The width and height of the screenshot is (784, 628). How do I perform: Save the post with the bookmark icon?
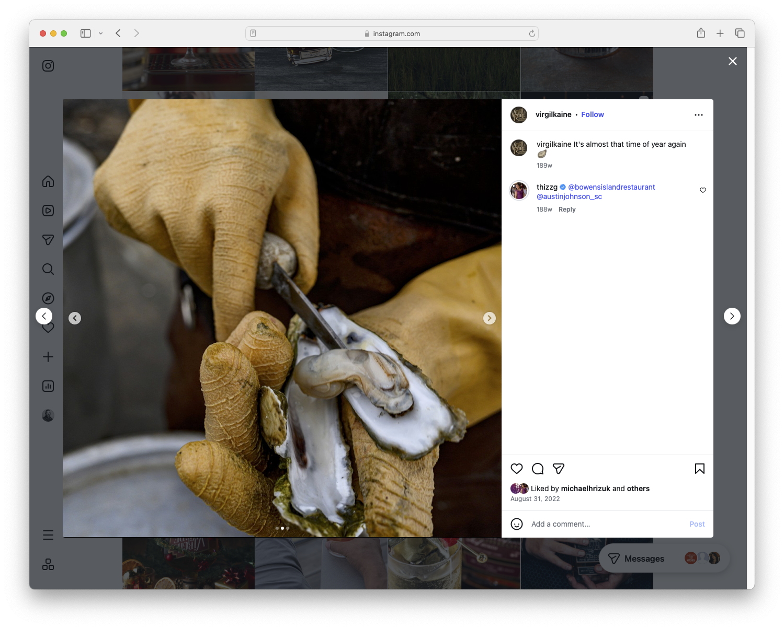point(699,469)
